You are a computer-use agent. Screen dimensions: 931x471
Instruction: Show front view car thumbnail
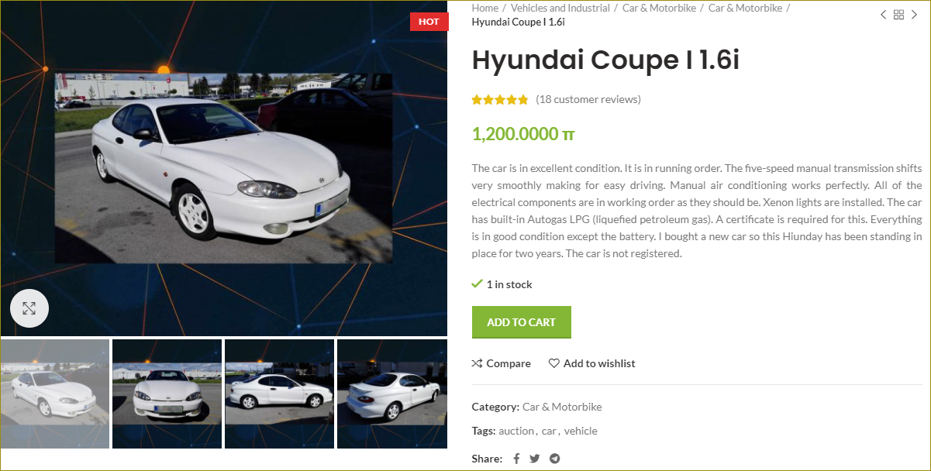(x=167, y=394)
